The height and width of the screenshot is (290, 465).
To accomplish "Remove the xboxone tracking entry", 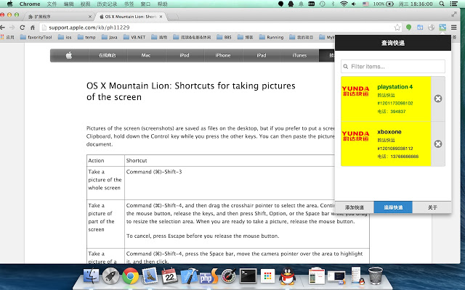I will point(438,144).
